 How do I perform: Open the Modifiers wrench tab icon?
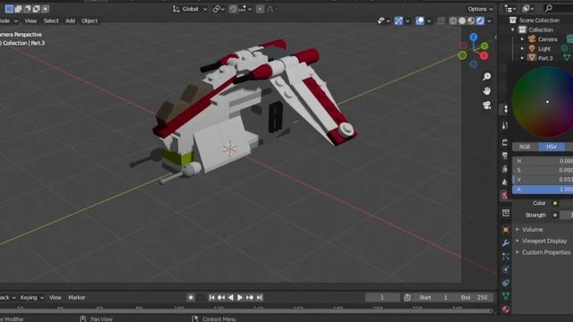[506, 243]
